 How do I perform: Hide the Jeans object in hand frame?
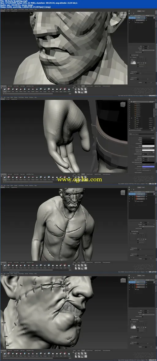(x=130, y=124)
